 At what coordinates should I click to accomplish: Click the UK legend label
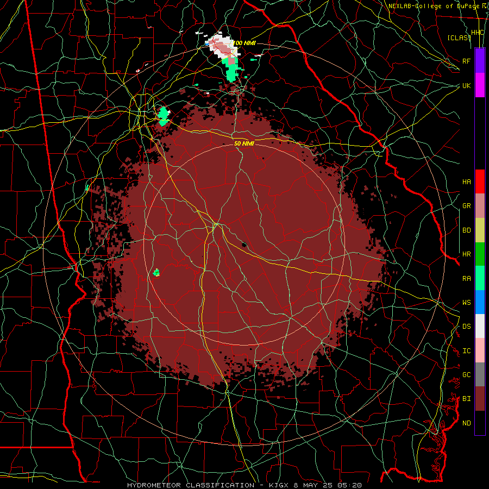466,85
